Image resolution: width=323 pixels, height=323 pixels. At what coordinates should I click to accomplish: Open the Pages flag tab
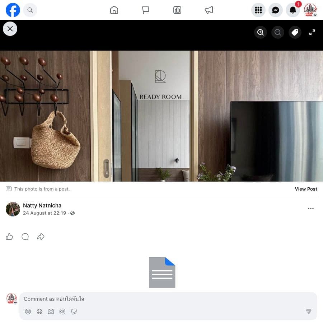(145, 10)
